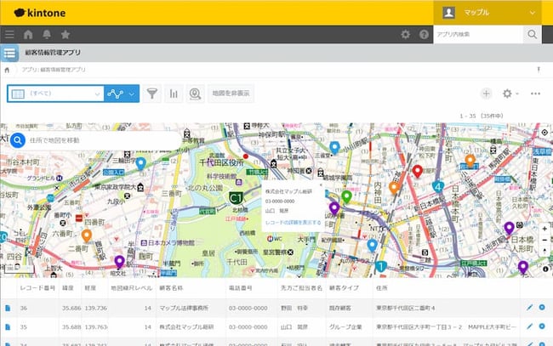Click the map location search toolbar icon
This screenshot has height=346, width=553.
coord(195,94)
